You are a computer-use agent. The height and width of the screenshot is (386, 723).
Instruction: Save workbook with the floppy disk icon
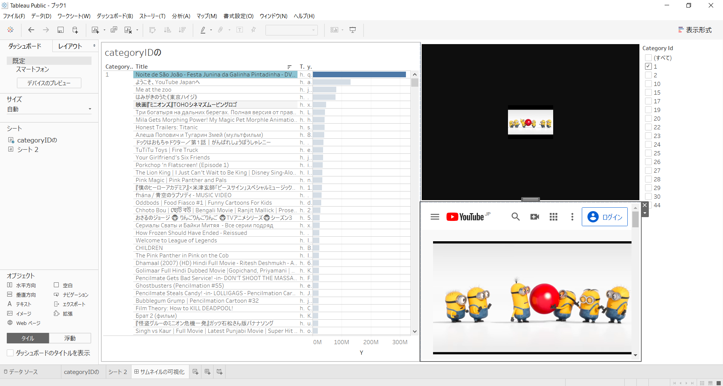click(60, 30)
